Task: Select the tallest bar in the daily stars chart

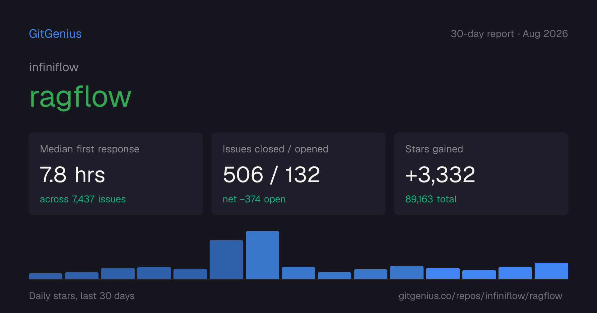Action: [262, 255]
